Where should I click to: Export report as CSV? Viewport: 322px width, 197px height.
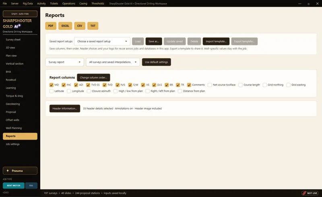[80, 26]
